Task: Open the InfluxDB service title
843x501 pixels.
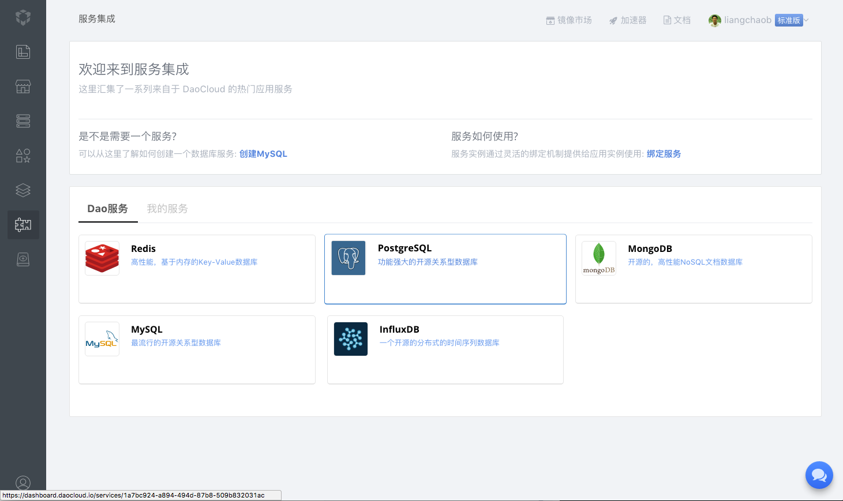Action: [399, 329]
